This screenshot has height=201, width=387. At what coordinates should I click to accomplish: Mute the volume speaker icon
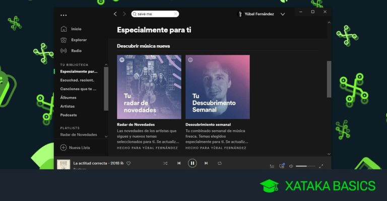291,166
